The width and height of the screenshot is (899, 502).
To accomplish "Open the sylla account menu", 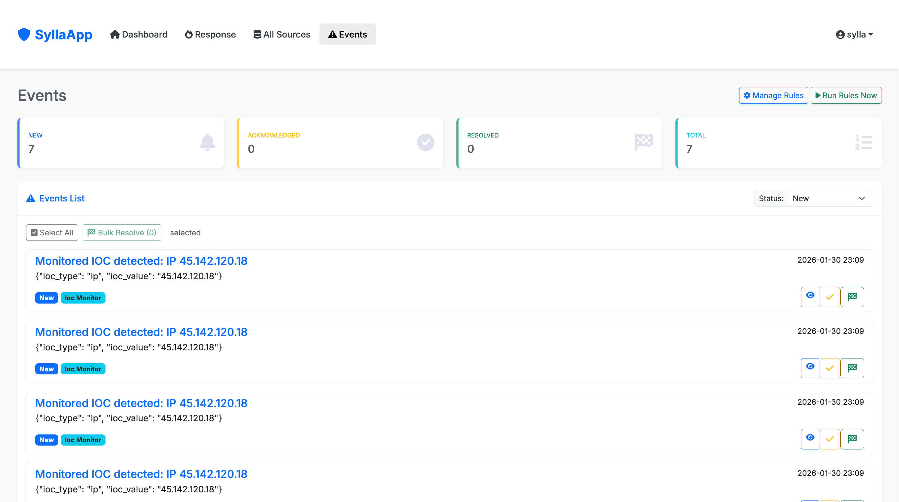I will click(854, 34).
